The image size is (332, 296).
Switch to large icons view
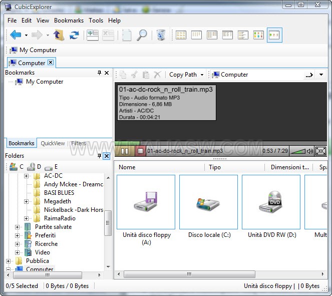(181, 35)
